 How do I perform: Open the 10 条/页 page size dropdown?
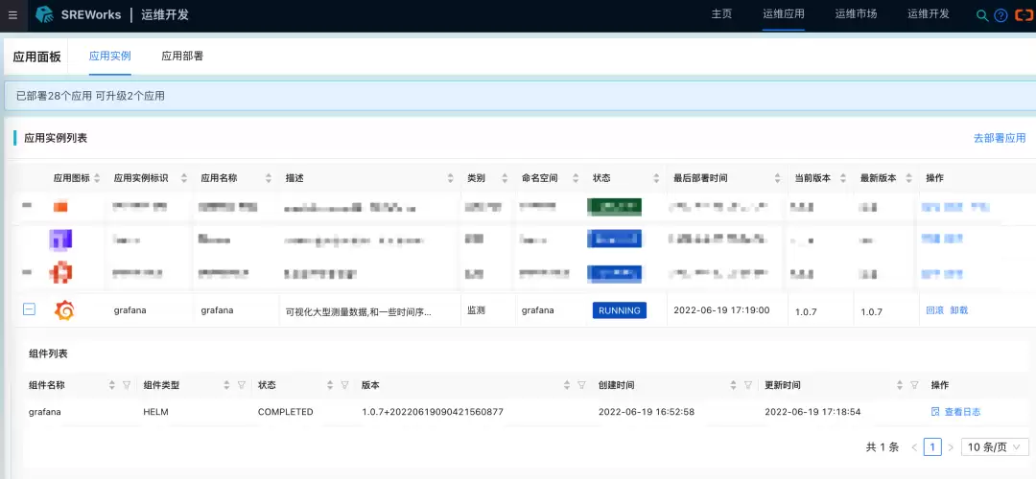point(995,447)
